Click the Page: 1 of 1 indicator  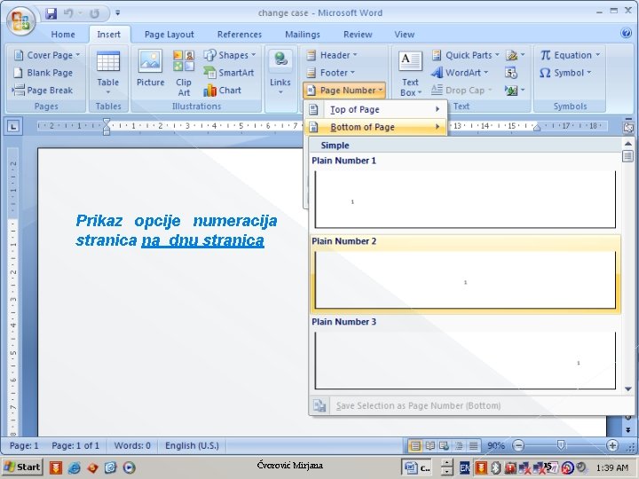(x=75, y=445)
